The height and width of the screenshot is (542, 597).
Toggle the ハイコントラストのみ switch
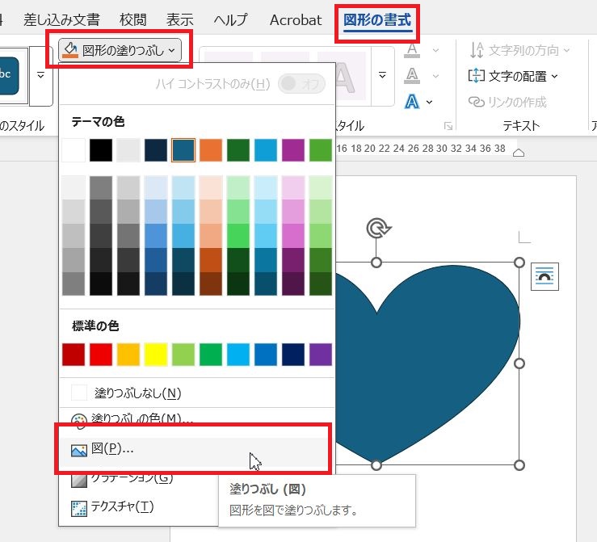pyautogui.click(x=301, y=84)
